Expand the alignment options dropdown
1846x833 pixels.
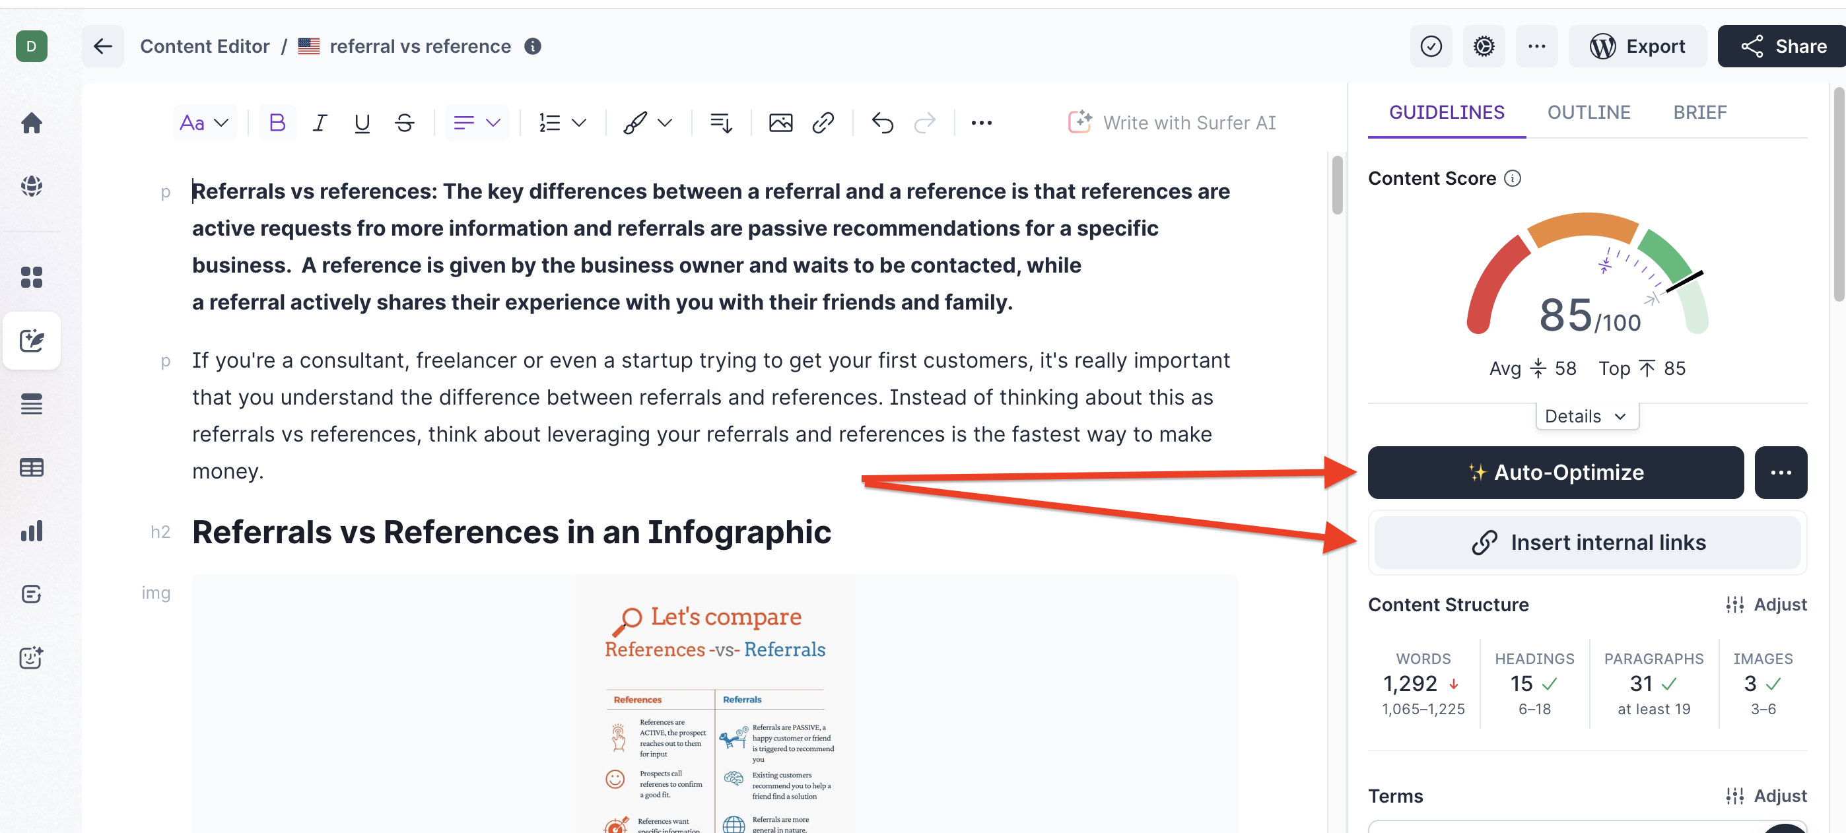click(475, 121)
